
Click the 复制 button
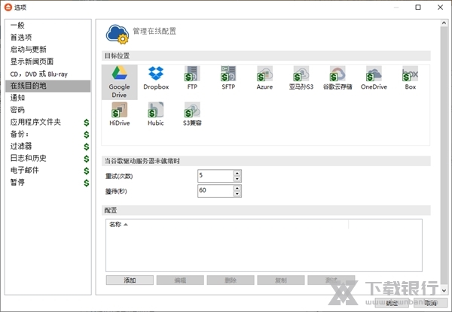(281, 280)
